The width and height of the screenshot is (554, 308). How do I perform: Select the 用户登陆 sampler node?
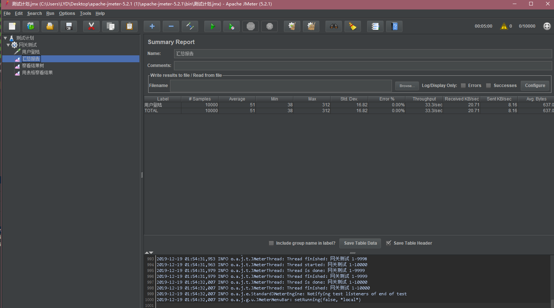click(31, 52)
